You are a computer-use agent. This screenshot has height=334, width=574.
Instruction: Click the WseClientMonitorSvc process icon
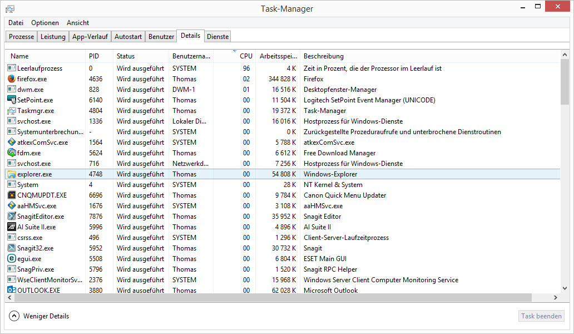tap(11, 280)
